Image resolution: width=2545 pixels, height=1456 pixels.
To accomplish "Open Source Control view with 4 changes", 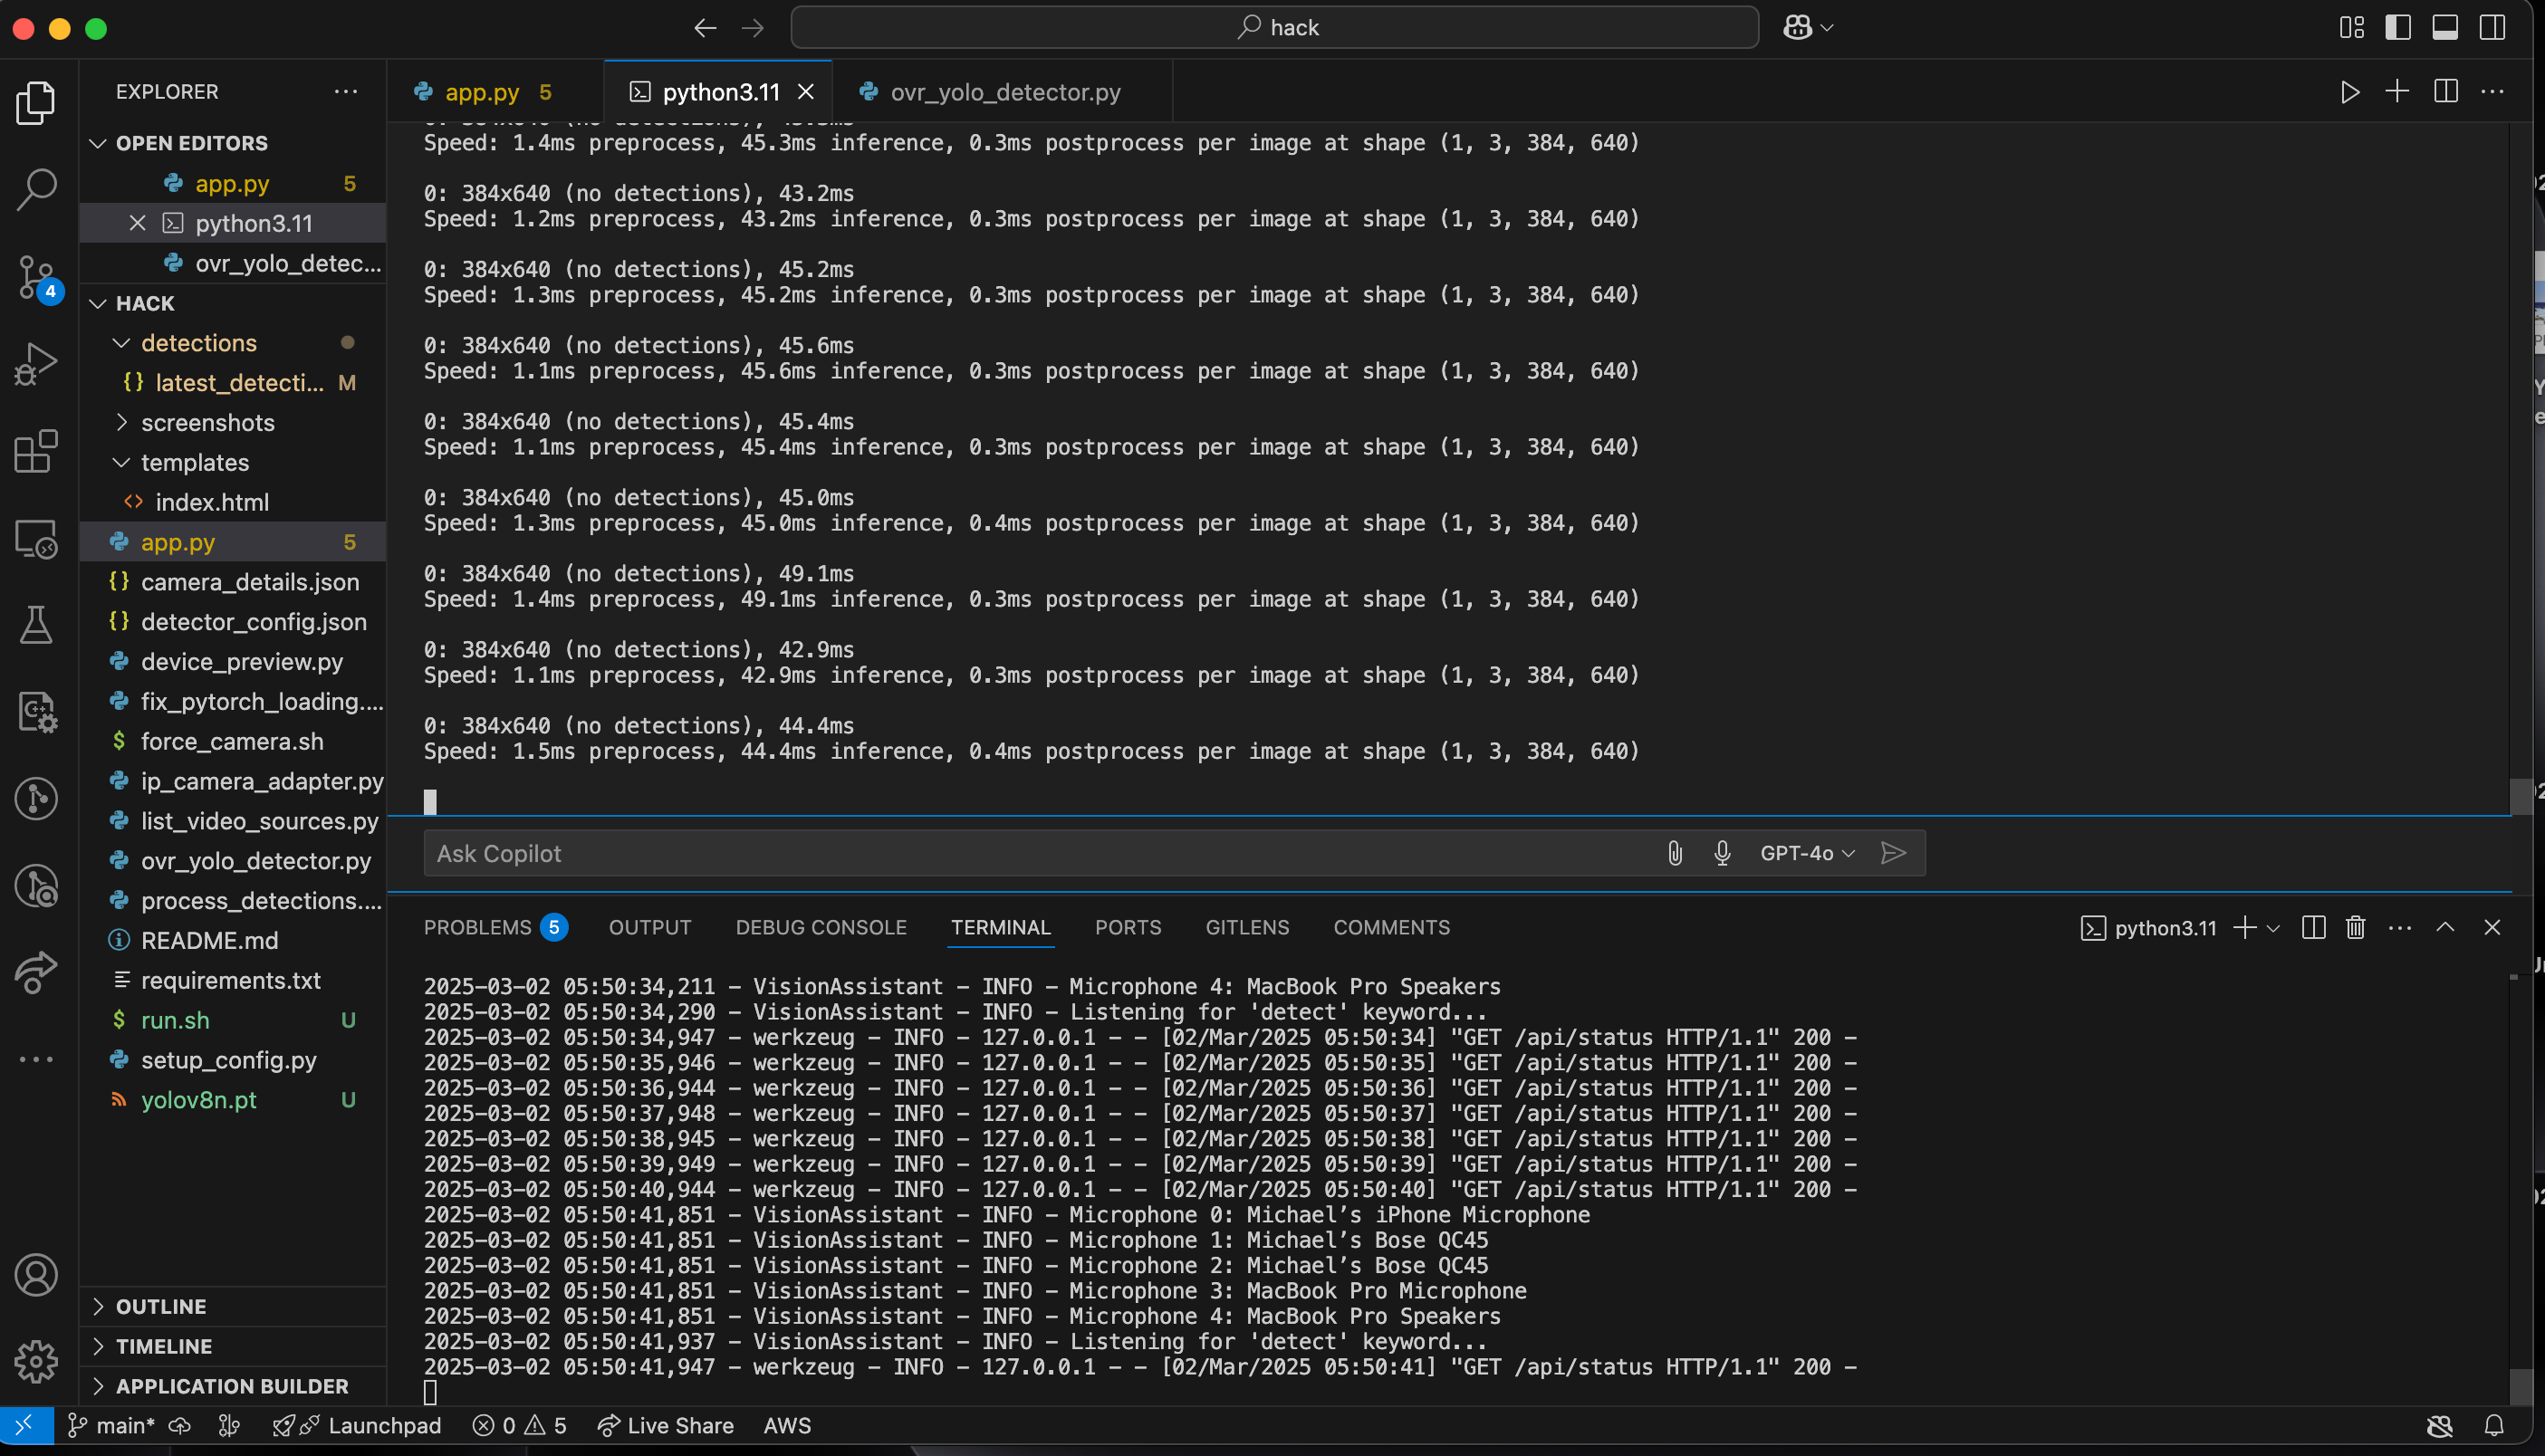I will coord(37,277).
